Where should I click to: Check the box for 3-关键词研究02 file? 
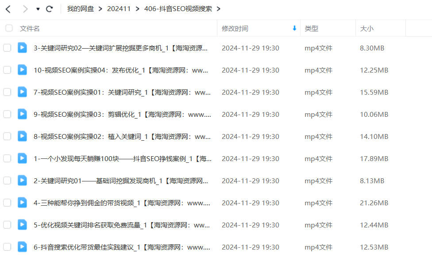click(7, 48)
